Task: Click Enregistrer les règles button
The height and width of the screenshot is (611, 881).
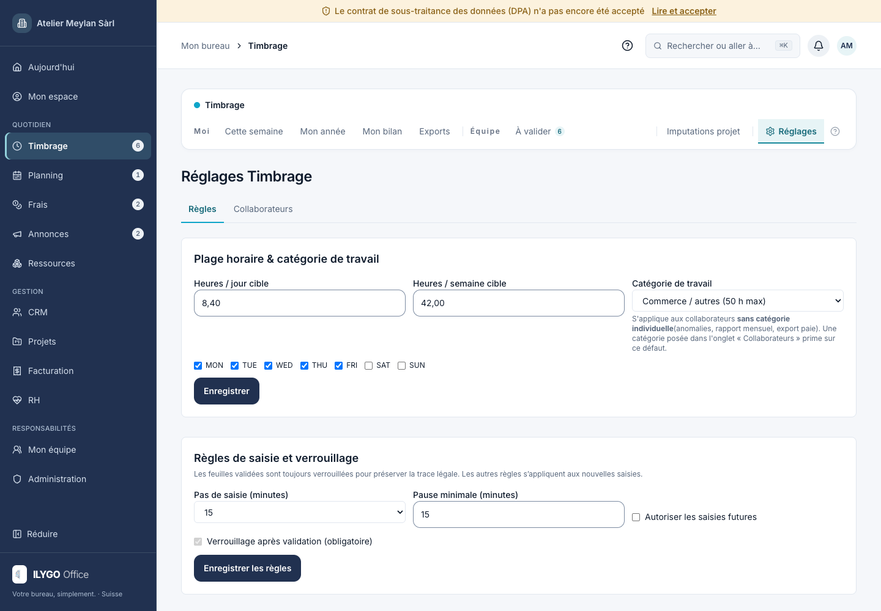Action: [x=247, y=568]
